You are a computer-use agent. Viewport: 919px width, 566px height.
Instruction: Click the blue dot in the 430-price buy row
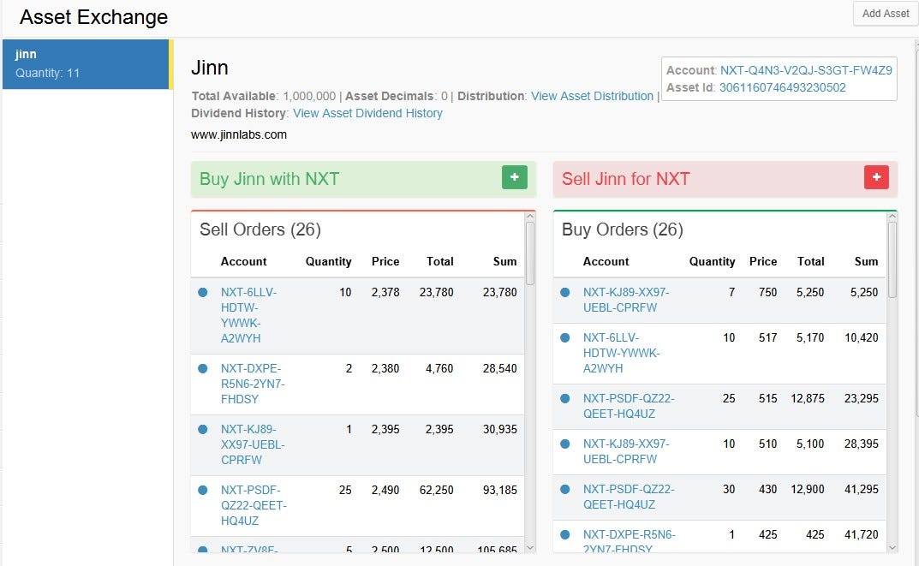(565, 489)
